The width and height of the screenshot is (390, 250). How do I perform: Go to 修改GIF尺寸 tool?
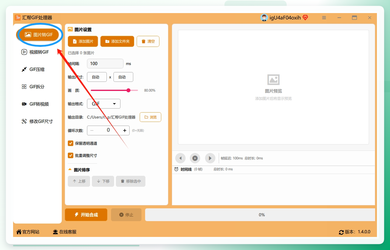tap(37, 121)
